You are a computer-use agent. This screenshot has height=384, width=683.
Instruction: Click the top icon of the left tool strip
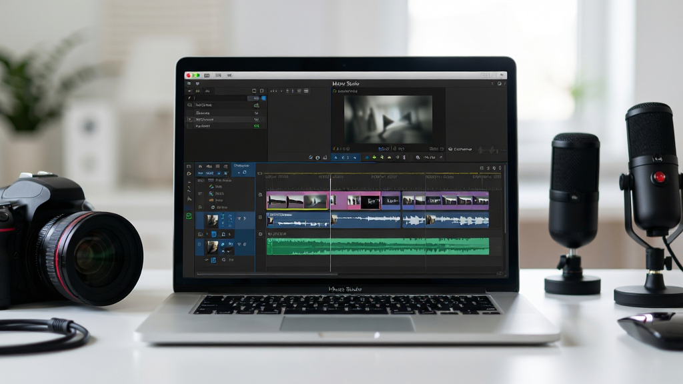pyautogui.click(x=189, y=166)
